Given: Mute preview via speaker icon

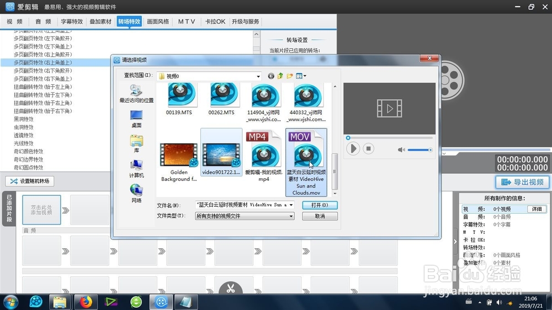Looking at the screenshot, I should click(401, 150).
